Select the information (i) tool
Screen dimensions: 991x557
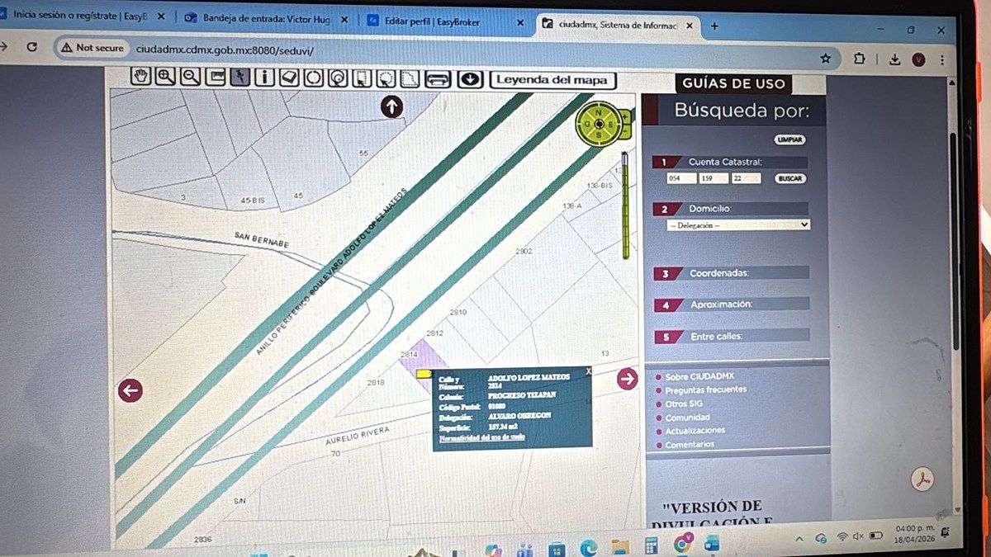tap(264, 78)
